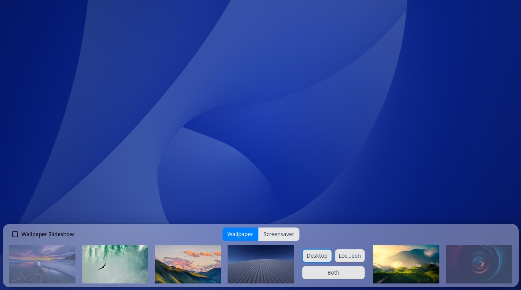Image resolution: width=521 pixels, height=290 pixels.
Task: Select the Wallpaper tab
Action: (x=240, y=234)
